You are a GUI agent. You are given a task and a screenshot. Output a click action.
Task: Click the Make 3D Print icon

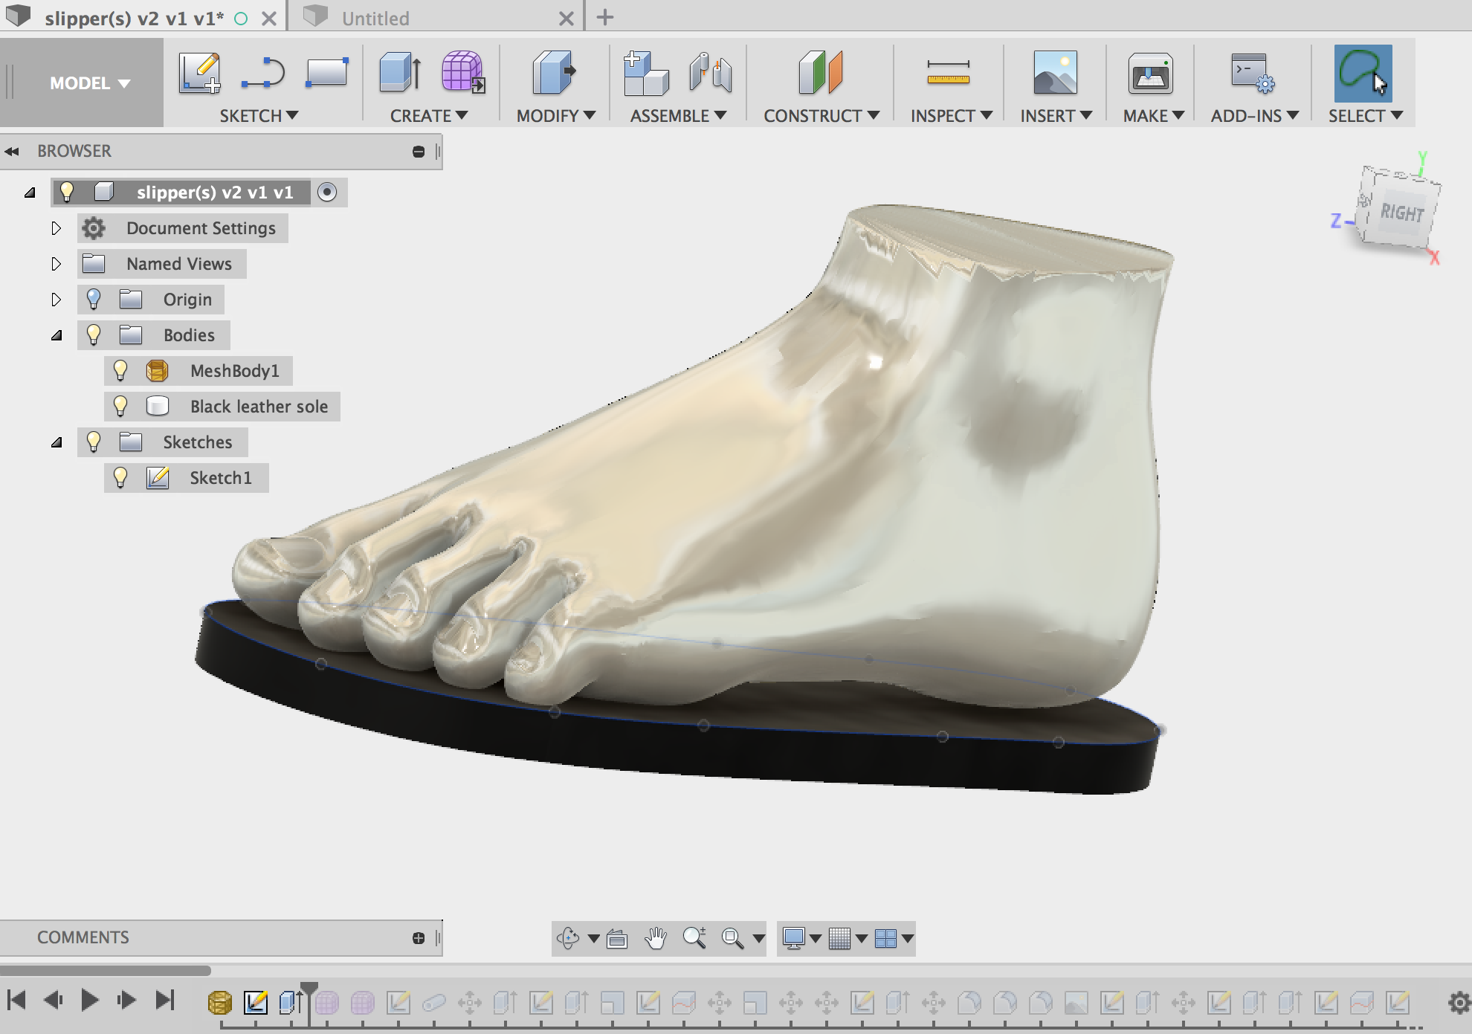[x=1150, y=73]
